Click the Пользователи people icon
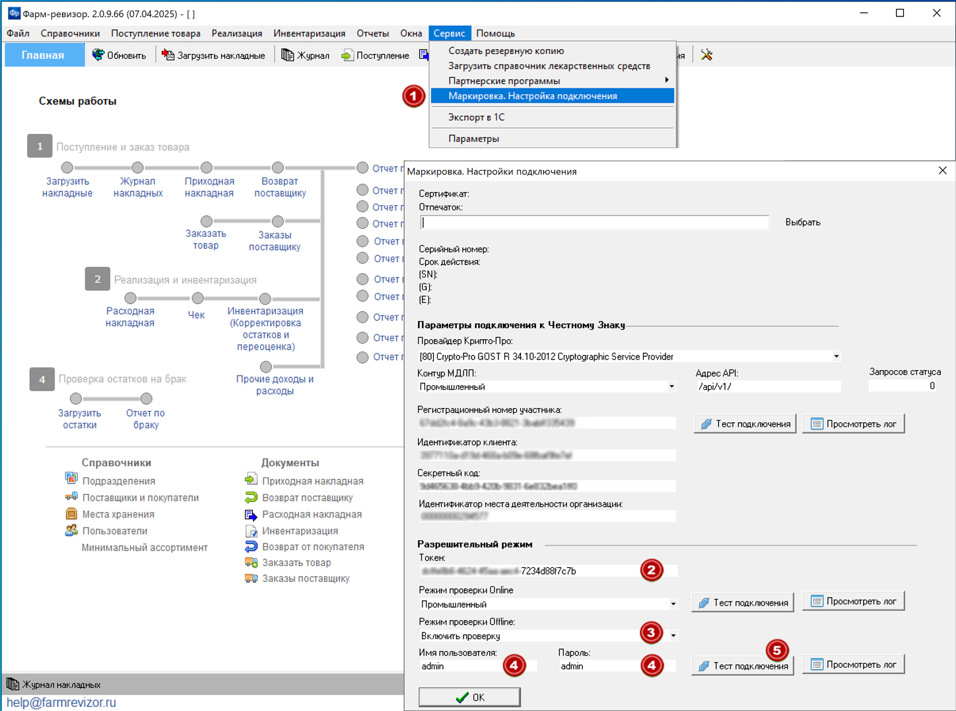The height and width of the screenshot is (711, 956). click(x=71, y=530)
